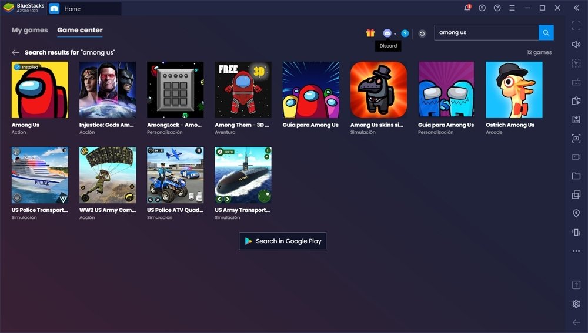This screenshot has width=588, height=333.
Task: Open the settings gear in sidebar
Action: [x=576, y=304]
